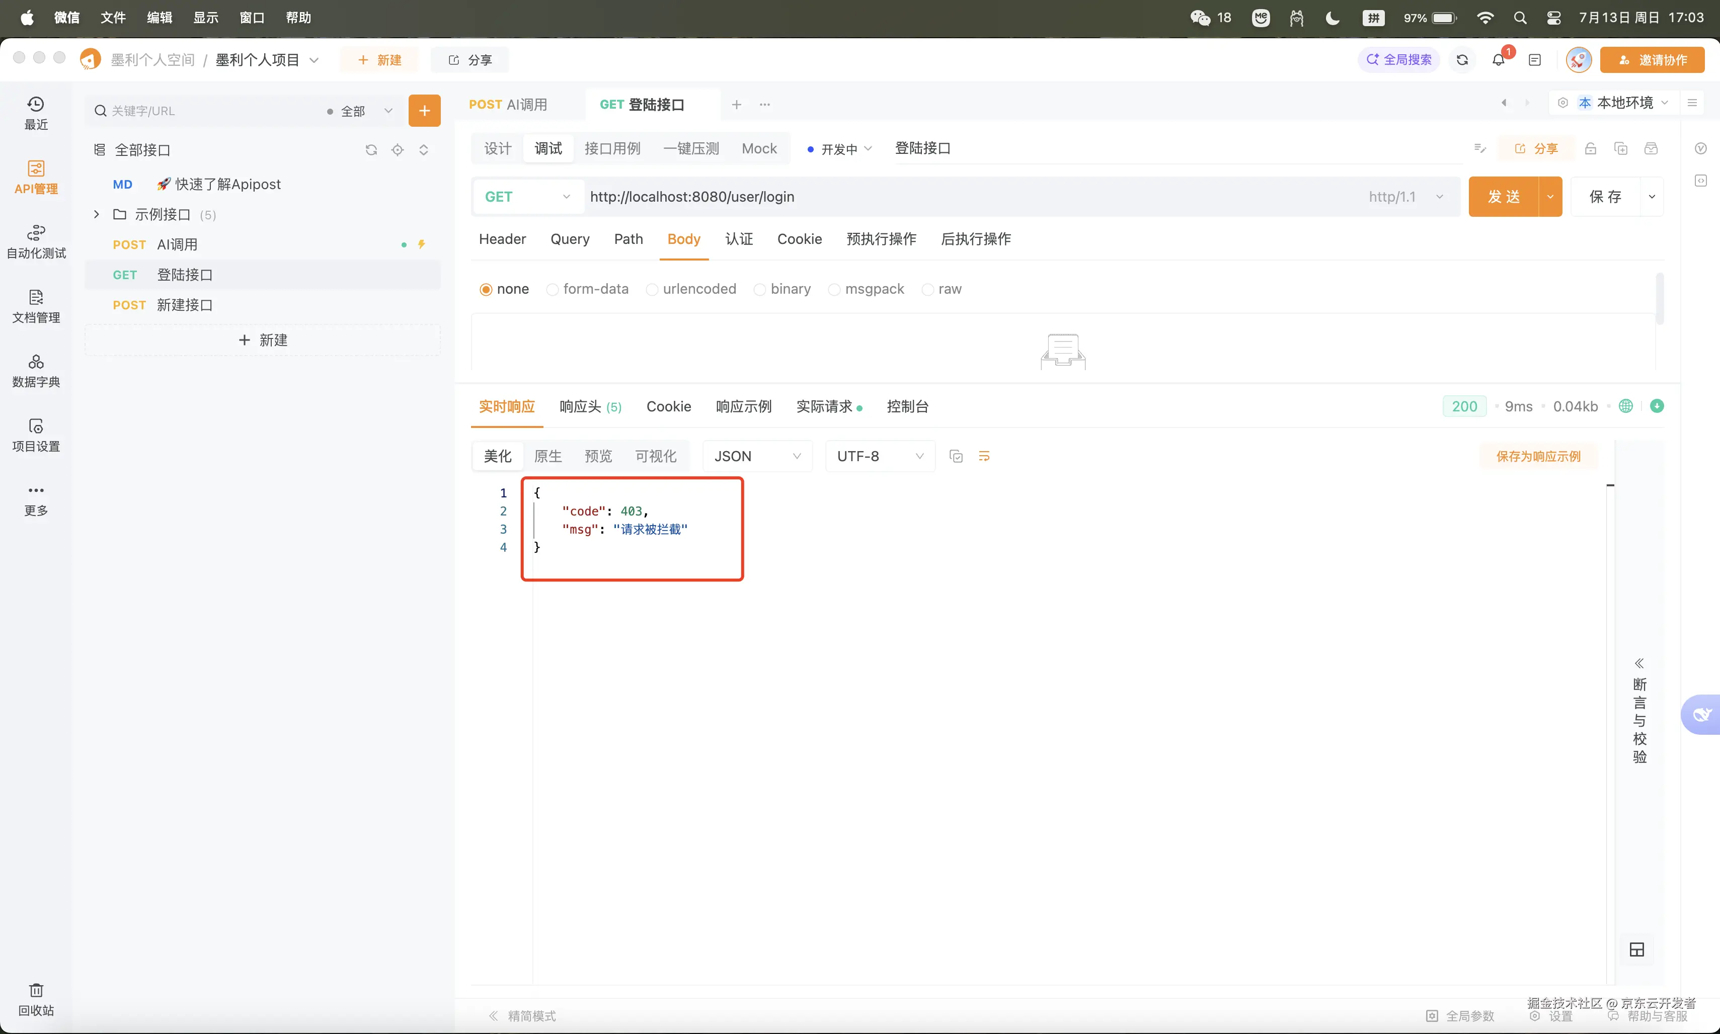Copy the response with the copy icon

pyautogui.click(x=956, y=456)
